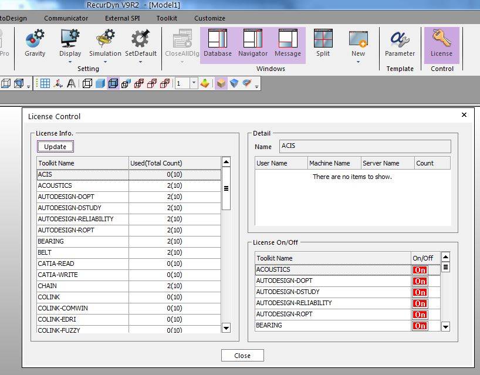Select the CATIA-READ row in License Info

[x=129, y=263]
